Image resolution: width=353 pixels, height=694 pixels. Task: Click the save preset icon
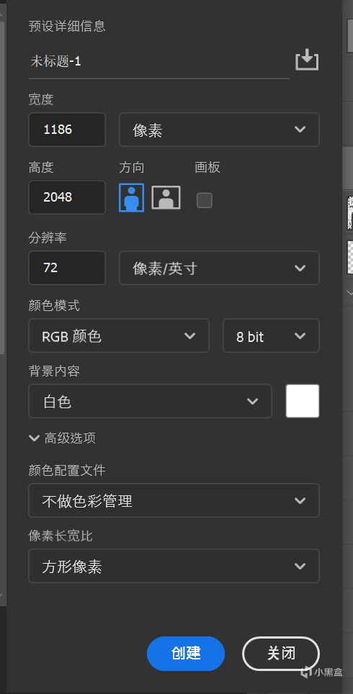[x=307, y=60]
